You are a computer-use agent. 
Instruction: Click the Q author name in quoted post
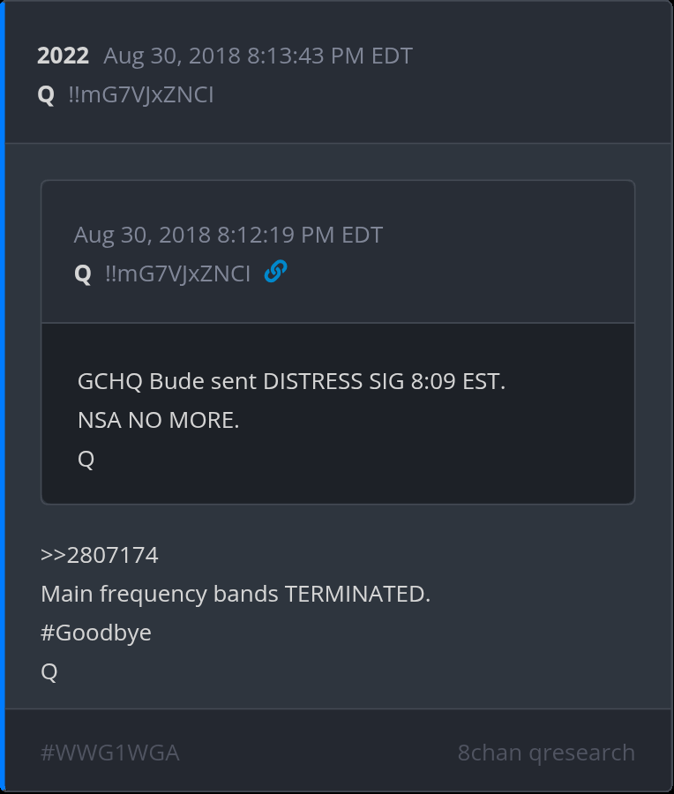83,274
